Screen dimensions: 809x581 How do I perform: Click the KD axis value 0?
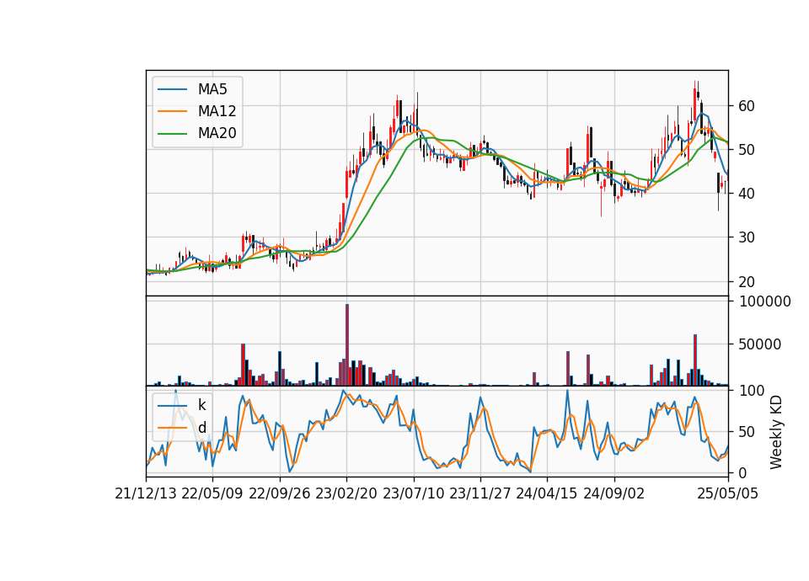tap(742, 472)
